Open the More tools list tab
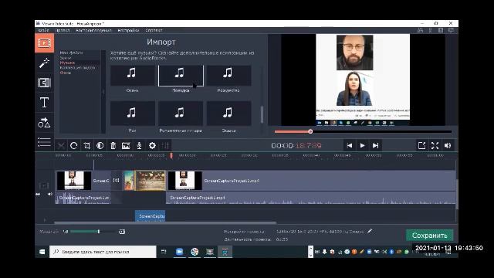Screen dimensions: 494x278 [44, 142]
